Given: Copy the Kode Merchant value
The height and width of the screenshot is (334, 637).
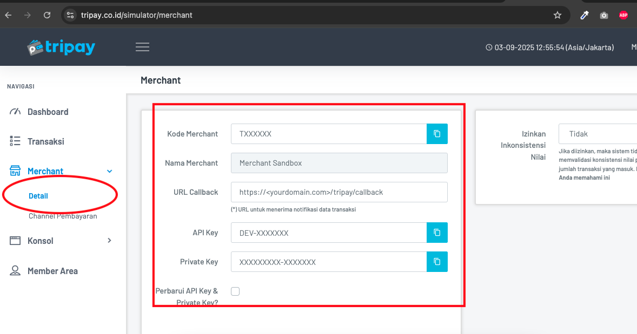Looking at the screenshot, I should pyautogui.click(x=437, y=134).
